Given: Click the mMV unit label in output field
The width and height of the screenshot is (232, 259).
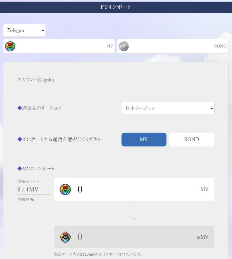Looking at the screenshot, I should tap(202, 237).
